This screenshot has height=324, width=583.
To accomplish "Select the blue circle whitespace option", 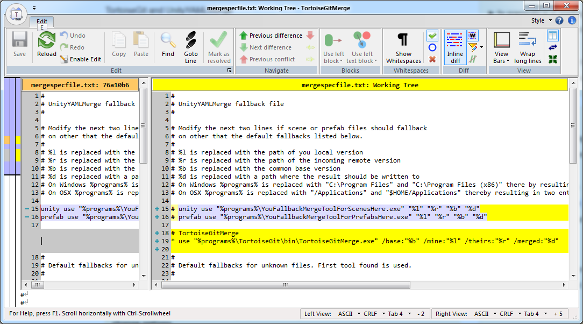I will point(432,47).
